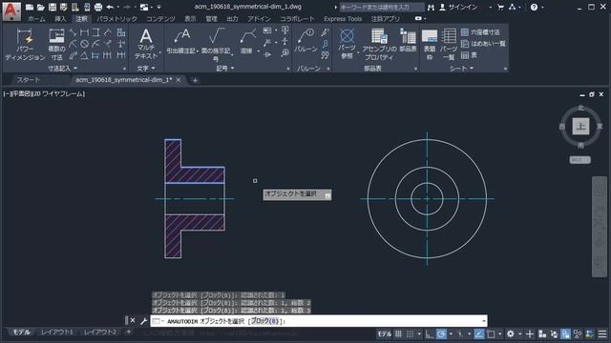This screenshot has width=611, height=343.
Task: Click the viewport controls label 平面図 2D ワイヤフレーム
Action: pos(44,93)
